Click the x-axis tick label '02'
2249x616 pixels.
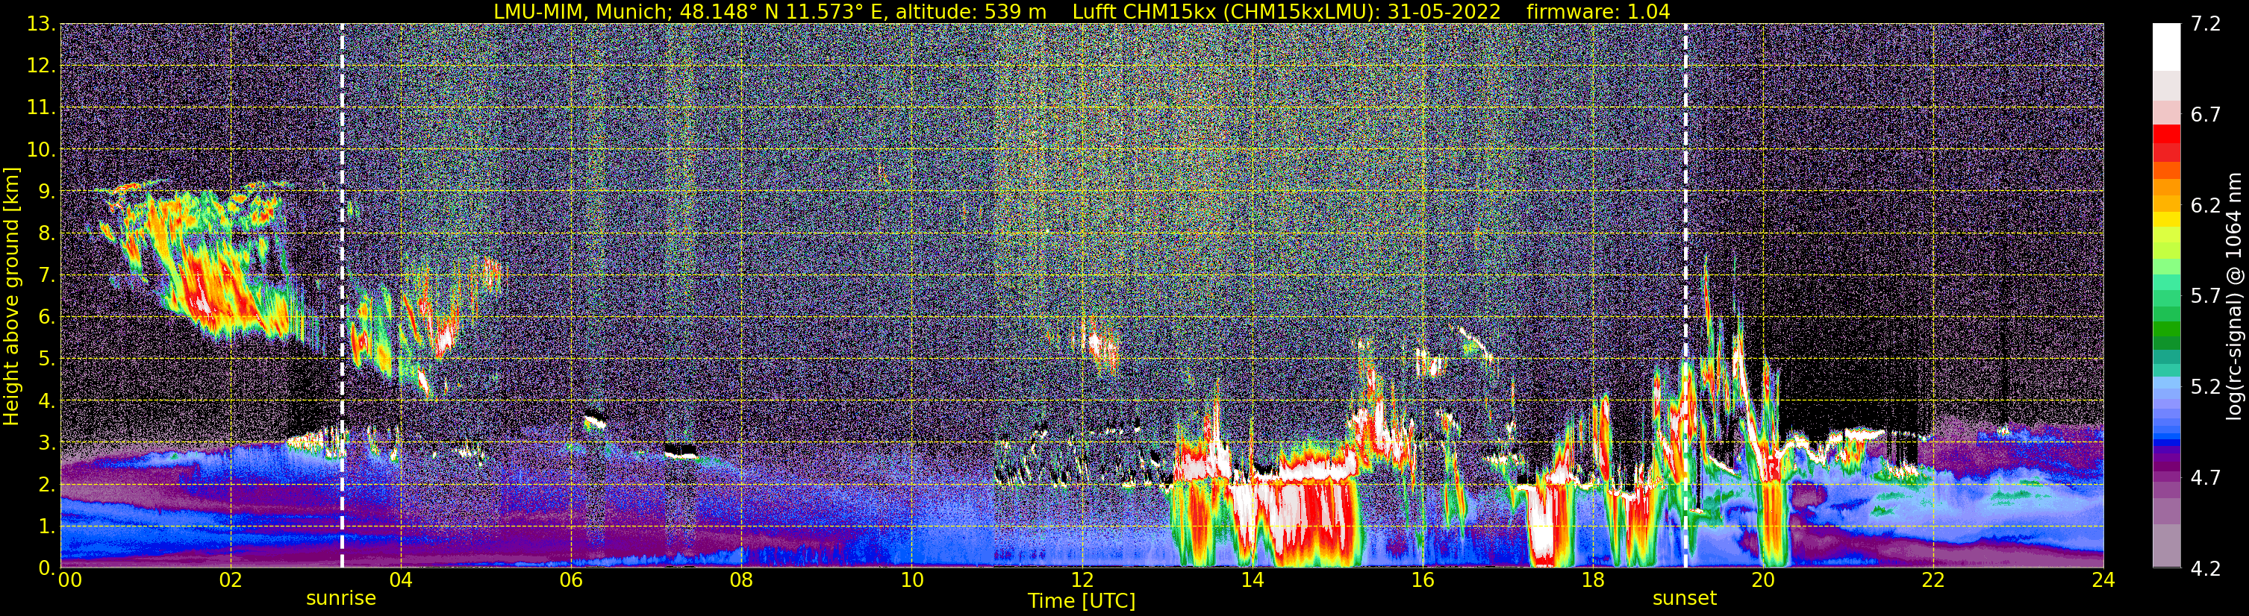coord(230,581)
